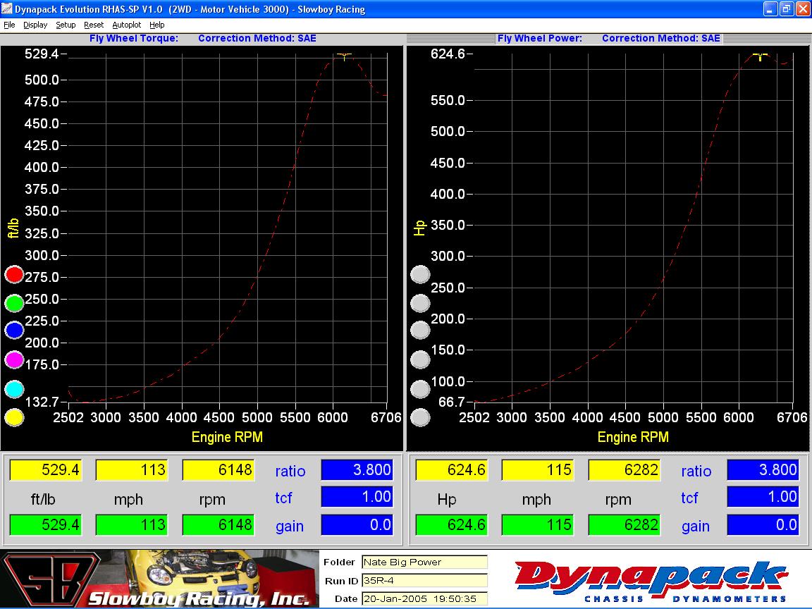This screenshot has width=812, height=609.
Task: Click the torque panel gain 0.0 field
Action: click(x=357, y=524)
